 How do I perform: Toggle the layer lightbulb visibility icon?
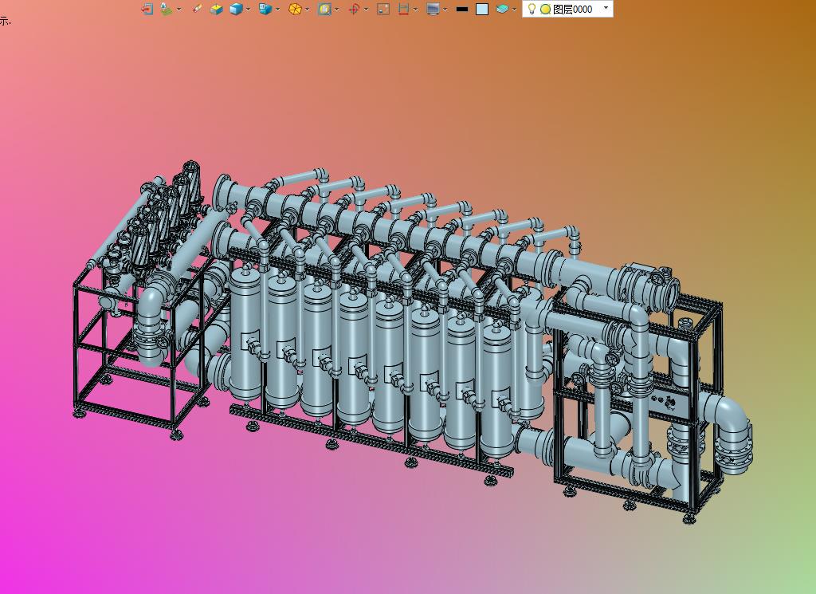pyautogui.click(x=532, y=9)
